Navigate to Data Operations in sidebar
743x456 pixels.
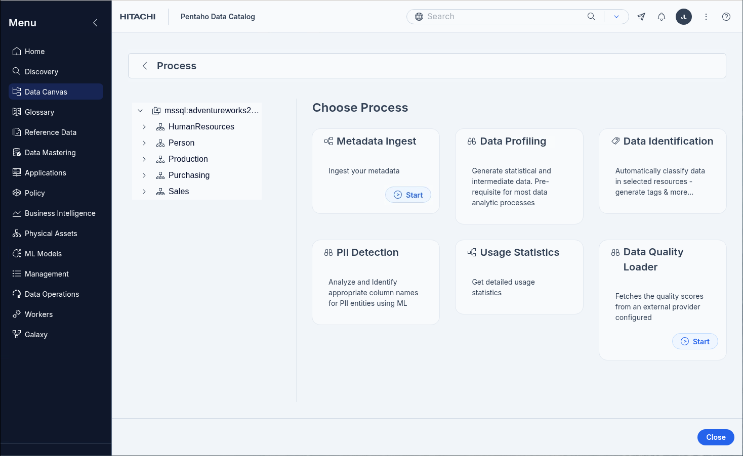point(52,294)
